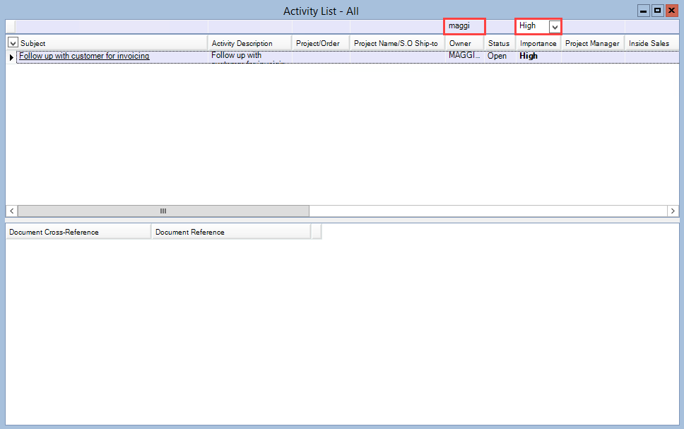This screenshot has height=429, width=684.
Task: Close the Activity List window
Action: (x=671, y=11)
